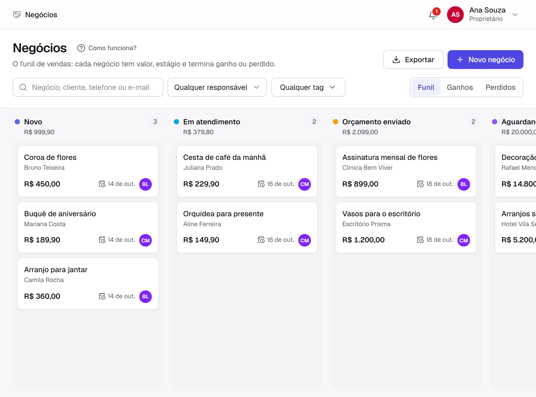The height and width of the screenshot is (397, 536).
Task: Create a Novo negócio
Action: pos(485,60)
